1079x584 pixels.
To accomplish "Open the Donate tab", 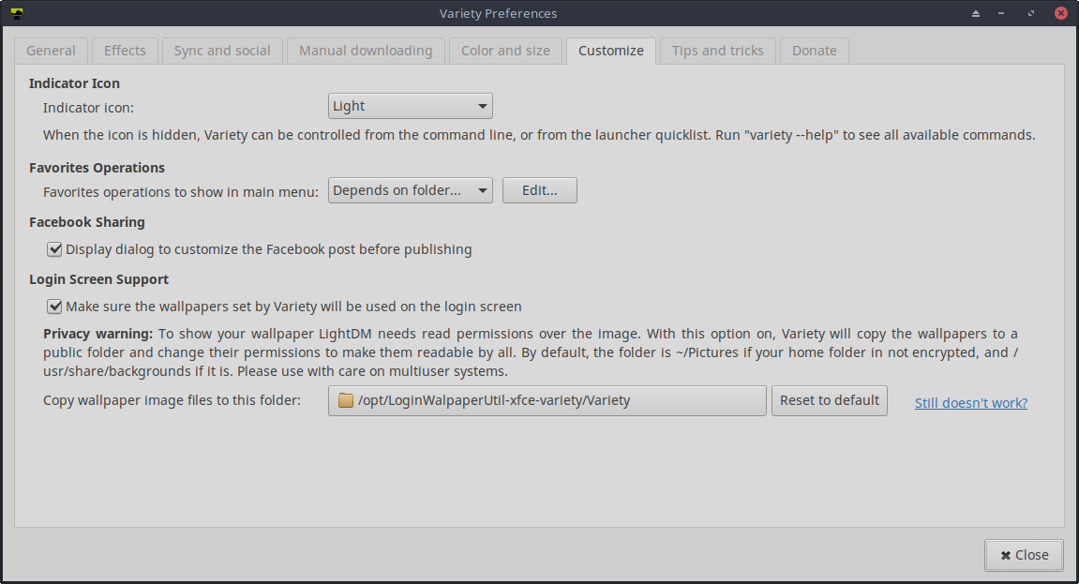I will click(814, 51).
